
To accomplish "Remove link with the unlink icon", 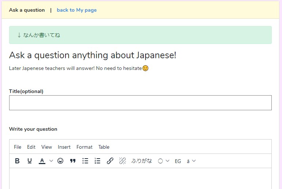I will pos(122,161).
